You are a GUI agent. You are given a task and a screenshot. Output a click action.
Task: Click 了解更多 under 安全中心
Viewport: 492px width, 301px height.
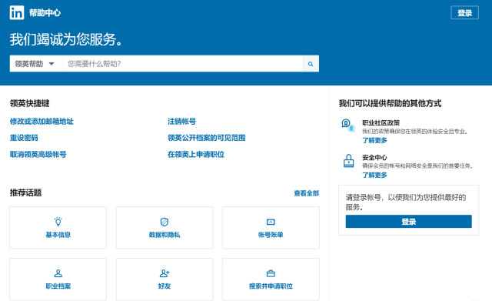tap(374, 175)
